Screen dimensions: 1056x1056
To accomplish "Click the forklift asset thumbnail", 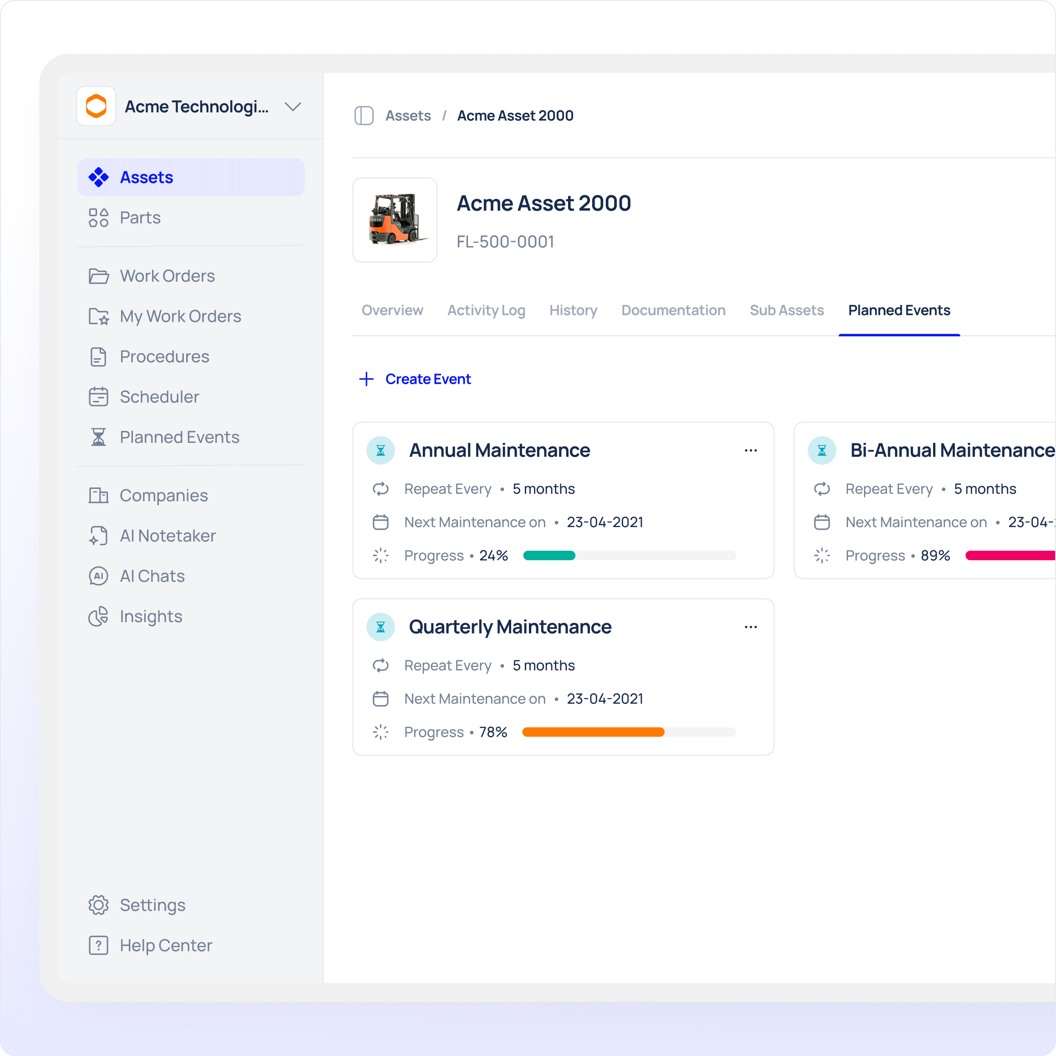I will [x=395, y=220].
